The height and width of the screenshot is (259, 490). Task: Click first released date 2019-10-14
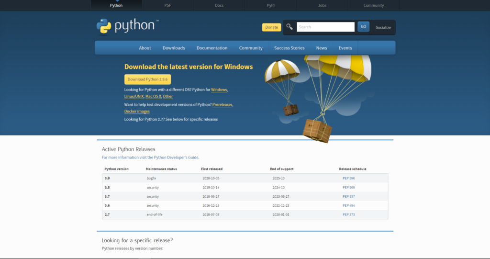coord(211,188)
